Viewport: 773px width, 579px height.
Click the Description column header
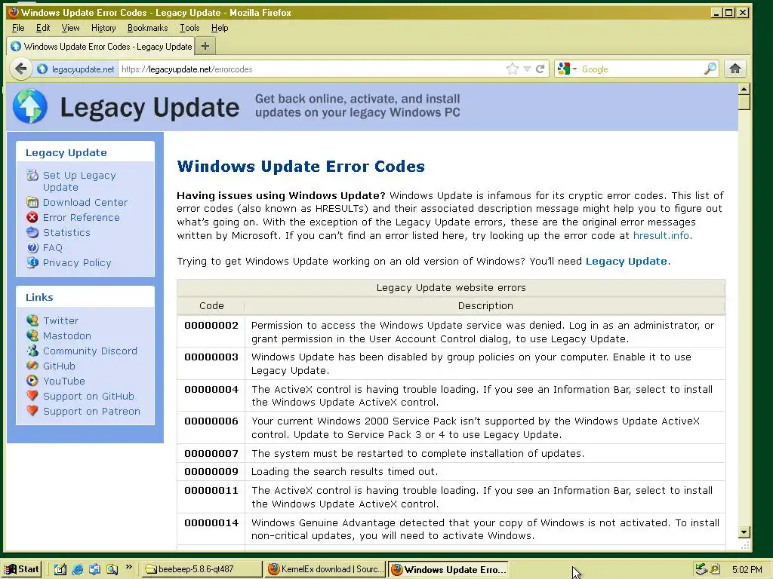point(485,306)
